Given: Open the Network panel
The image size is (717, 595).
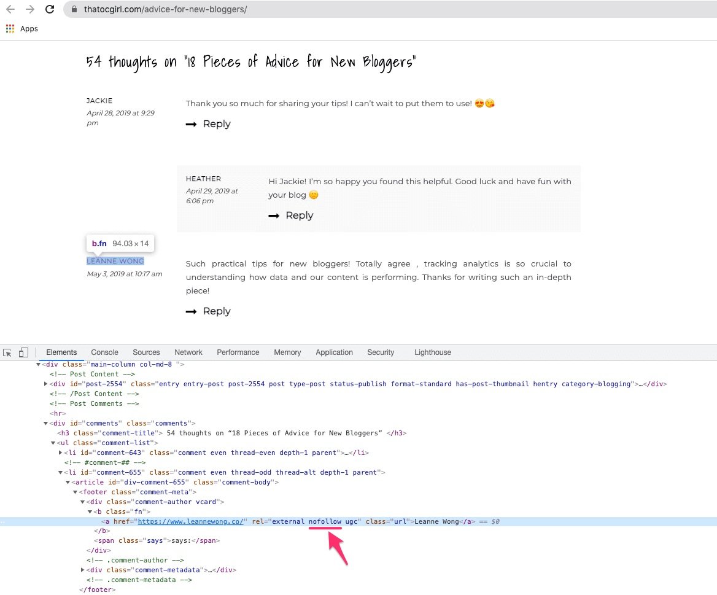Looking at the screenshot, I should click(x=188, y=352).
